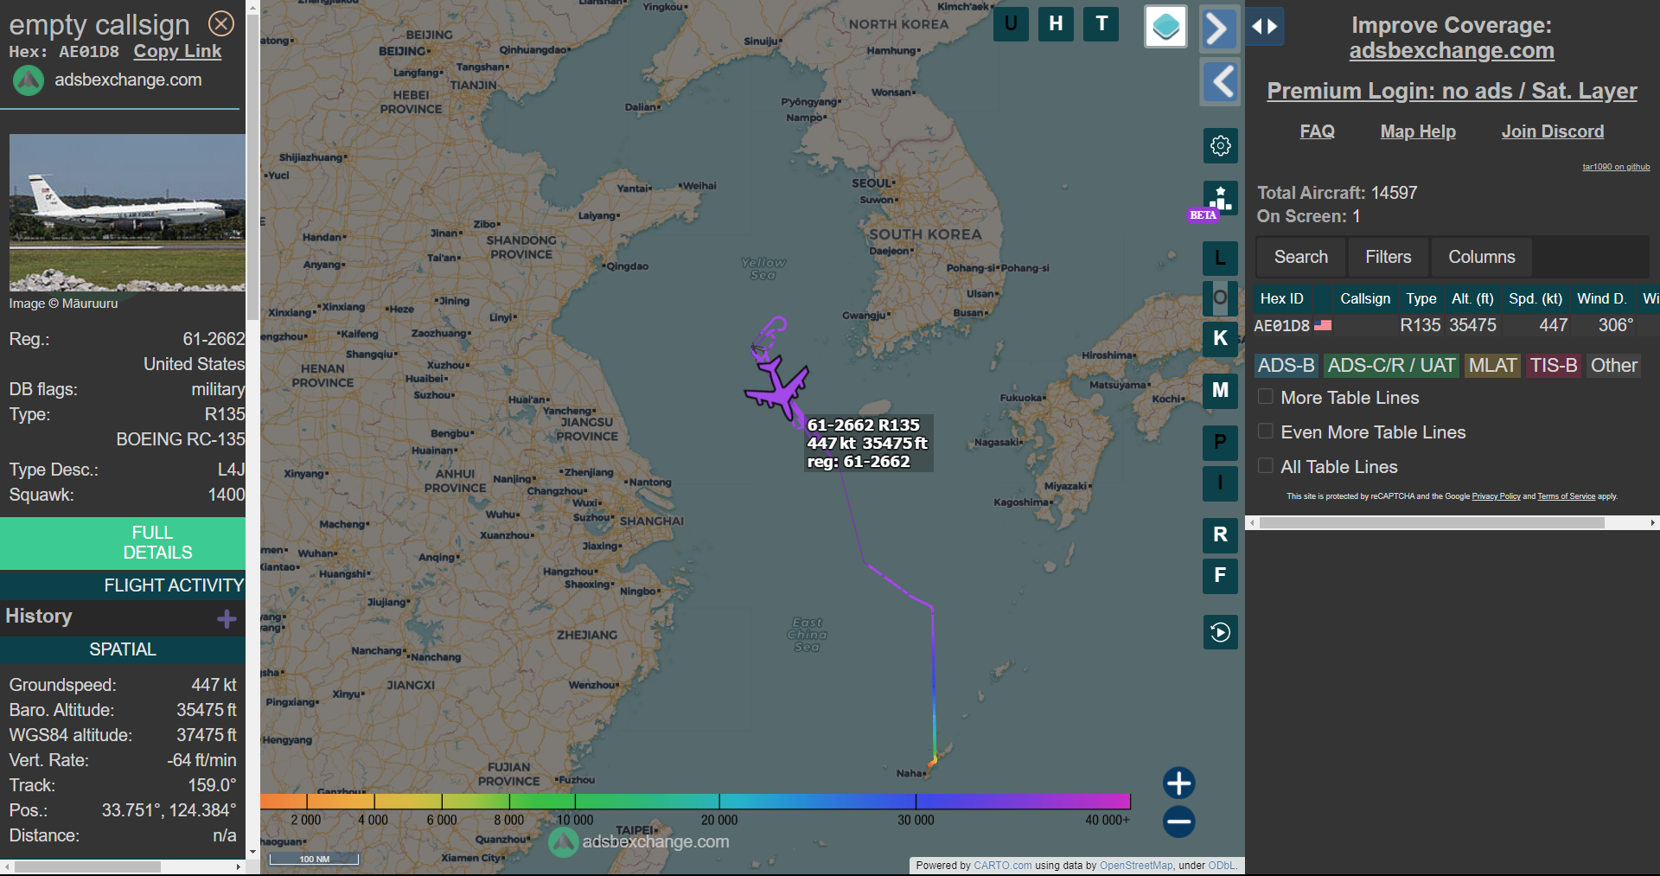Toggle the M map button
The image size is (1660, 876).
[x=1220, y=390]
